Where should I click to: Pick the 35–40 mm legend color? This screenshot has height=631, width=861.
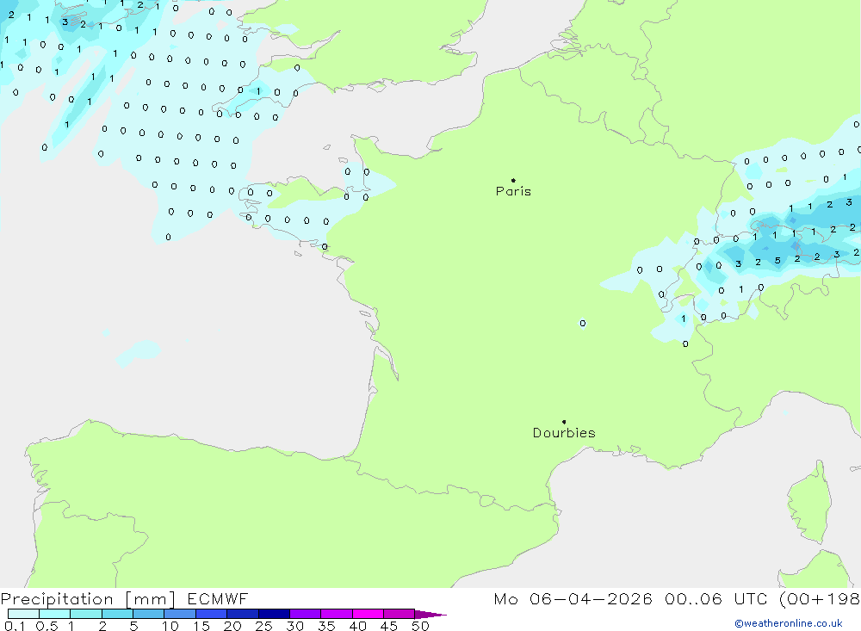click(337, 614)
